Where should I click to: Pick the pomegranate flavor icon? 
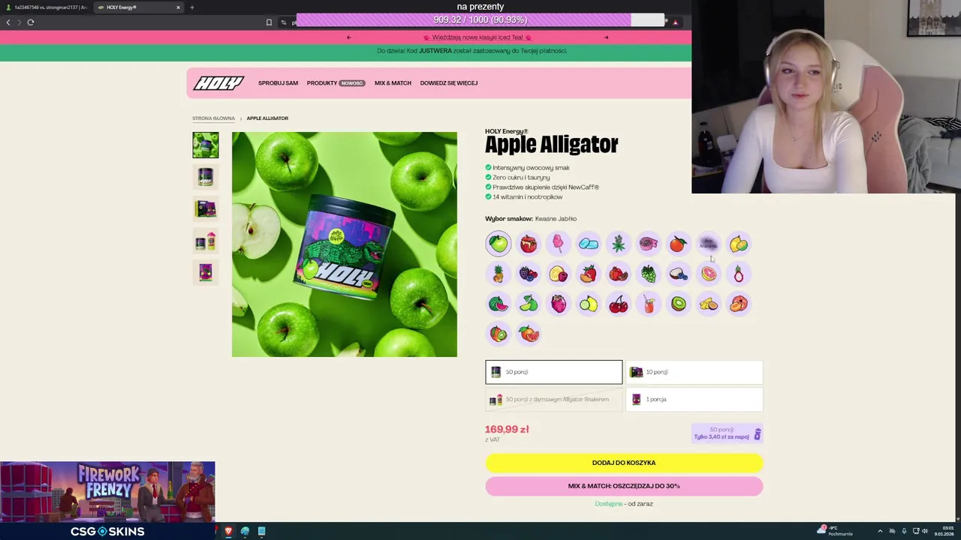[619, 274]
